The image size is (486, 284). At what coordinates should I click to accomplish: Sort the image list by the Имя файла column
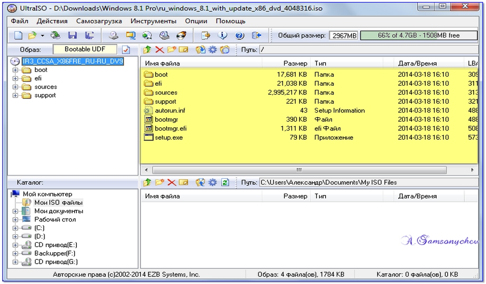tap(201, 63)
